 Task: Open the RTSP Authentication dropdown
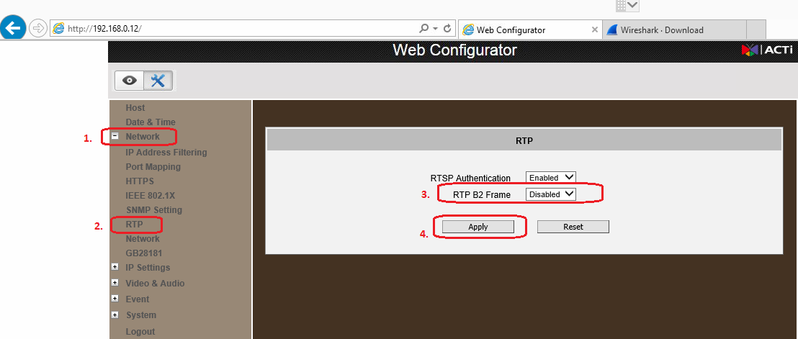point(550,177)
